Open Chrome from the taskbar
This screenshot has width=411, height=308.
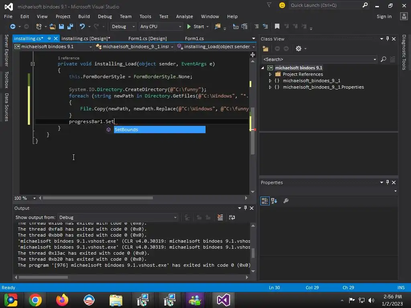coord(35,300)
